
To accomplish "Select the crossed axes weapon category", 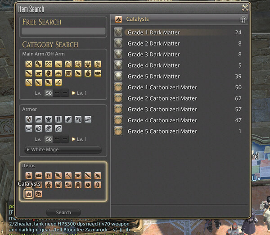I will click(49, 64).
